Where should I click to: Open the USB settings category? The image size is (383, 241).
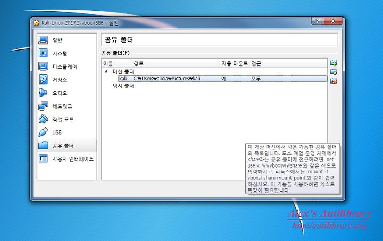coord(66,132)
